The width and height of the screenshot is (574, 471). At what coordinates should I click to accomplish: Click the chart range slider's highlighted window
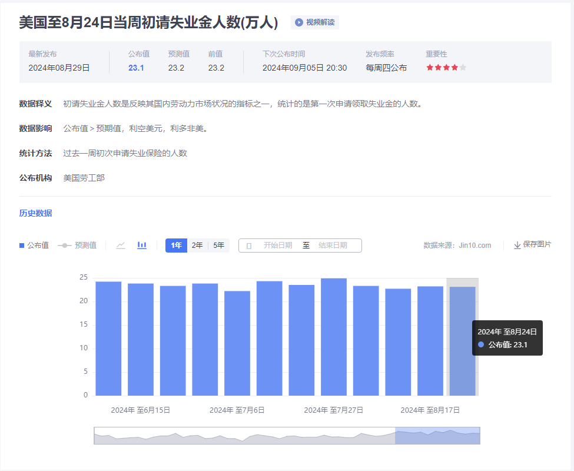pyautogui.click(x=437, y=436)
